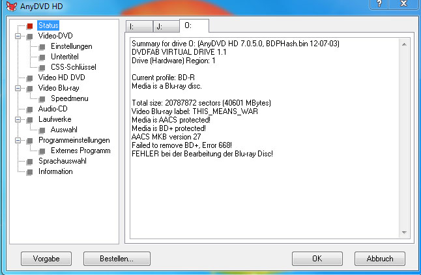Select the Audio-CD entry

pos(53,109)
